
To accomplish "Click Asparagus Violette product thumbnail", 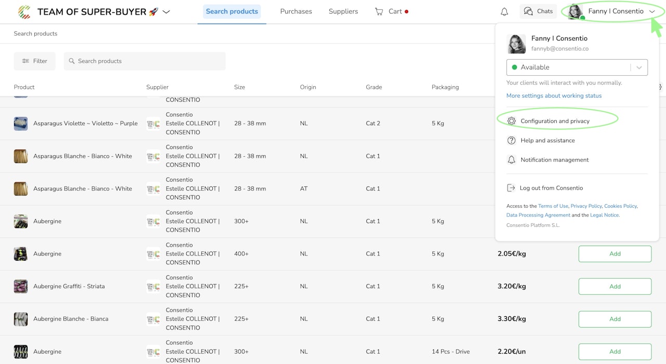I will [21, 124].
